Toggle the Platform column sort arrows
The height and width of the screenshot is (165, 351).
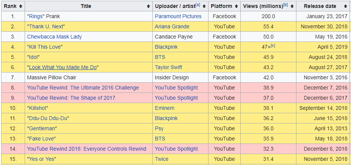pyautogui.click(x=237, y=6)
